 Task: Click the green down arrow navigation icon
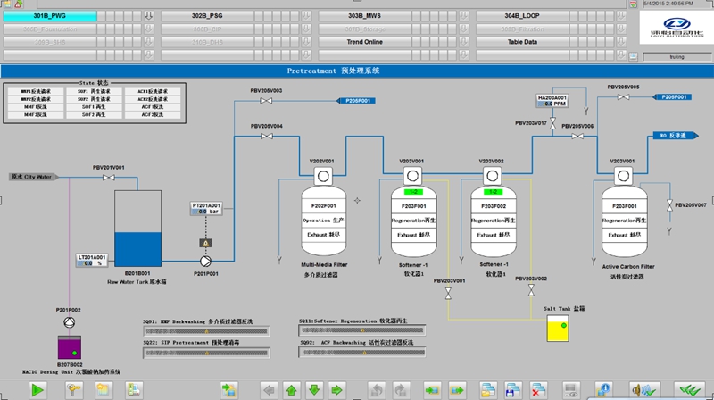click(x=313, y=389)
